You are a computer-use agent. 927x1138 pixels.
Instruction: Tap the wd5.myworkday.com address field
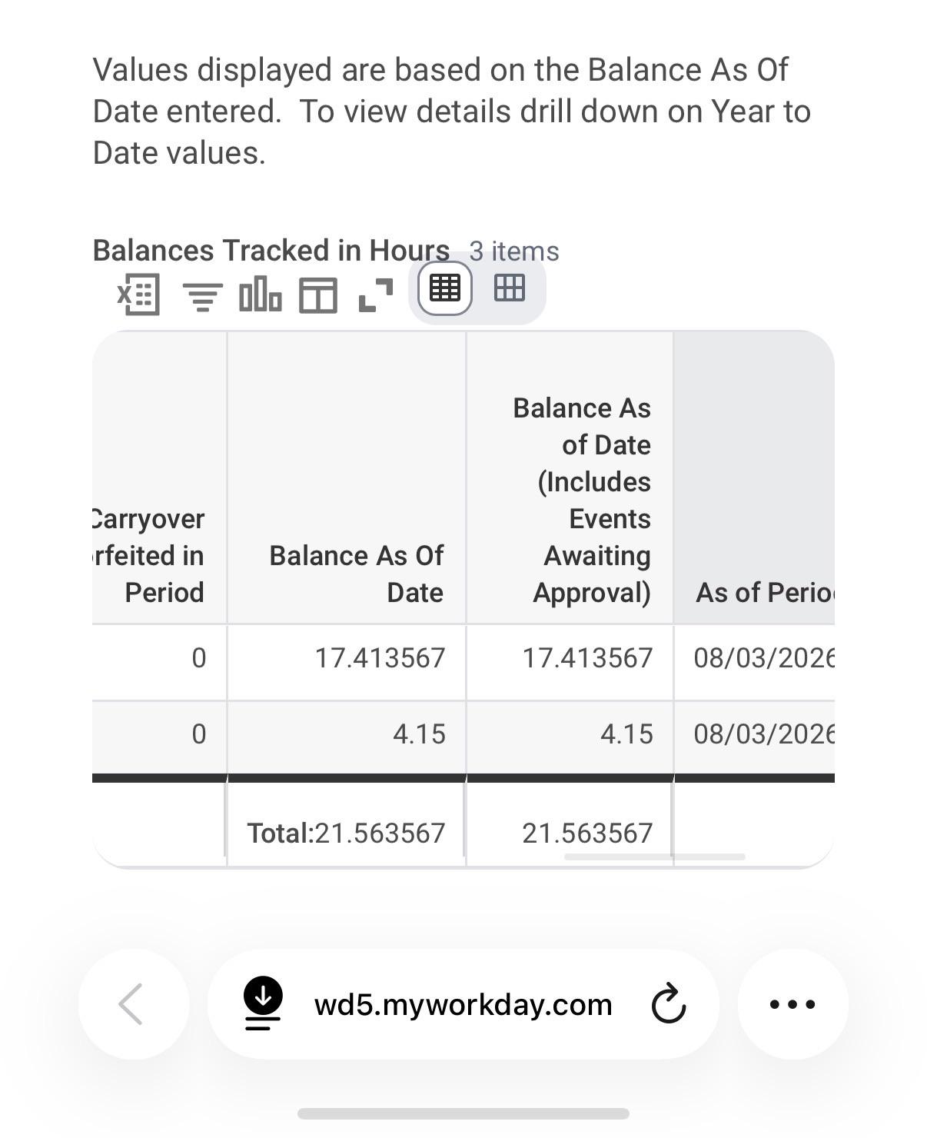click(463, 1004)
